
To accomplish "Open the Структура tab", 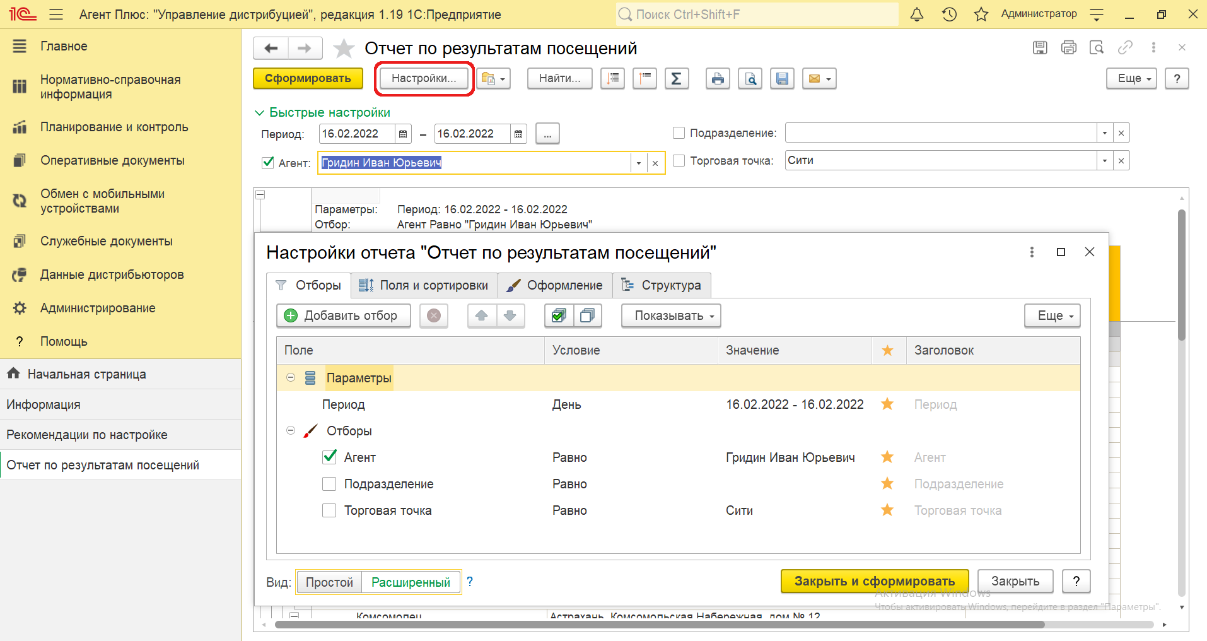I will (662, 285).
